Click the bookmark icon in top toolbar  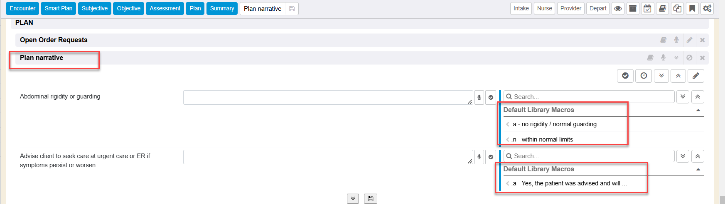pyautogui.click(x=692, y=9)
